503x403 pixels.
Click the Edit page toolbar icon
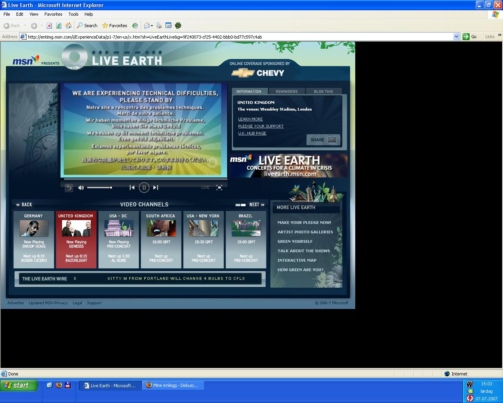pos(168,26)
